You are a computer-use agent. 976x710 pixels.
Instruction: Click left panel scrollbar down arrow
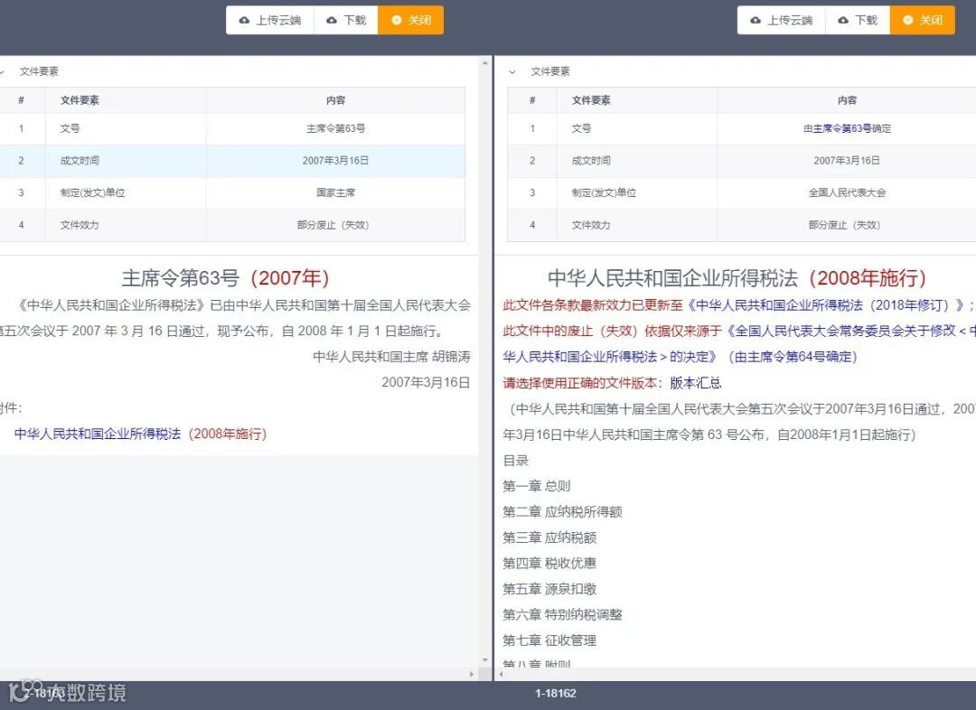[485, 660]
